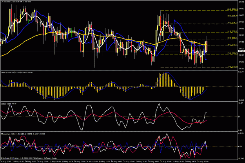Viewport: 245px width, 163px height.
Task: Click the 19 May 04:00 time axis label
Action: [x=116, y=161]
